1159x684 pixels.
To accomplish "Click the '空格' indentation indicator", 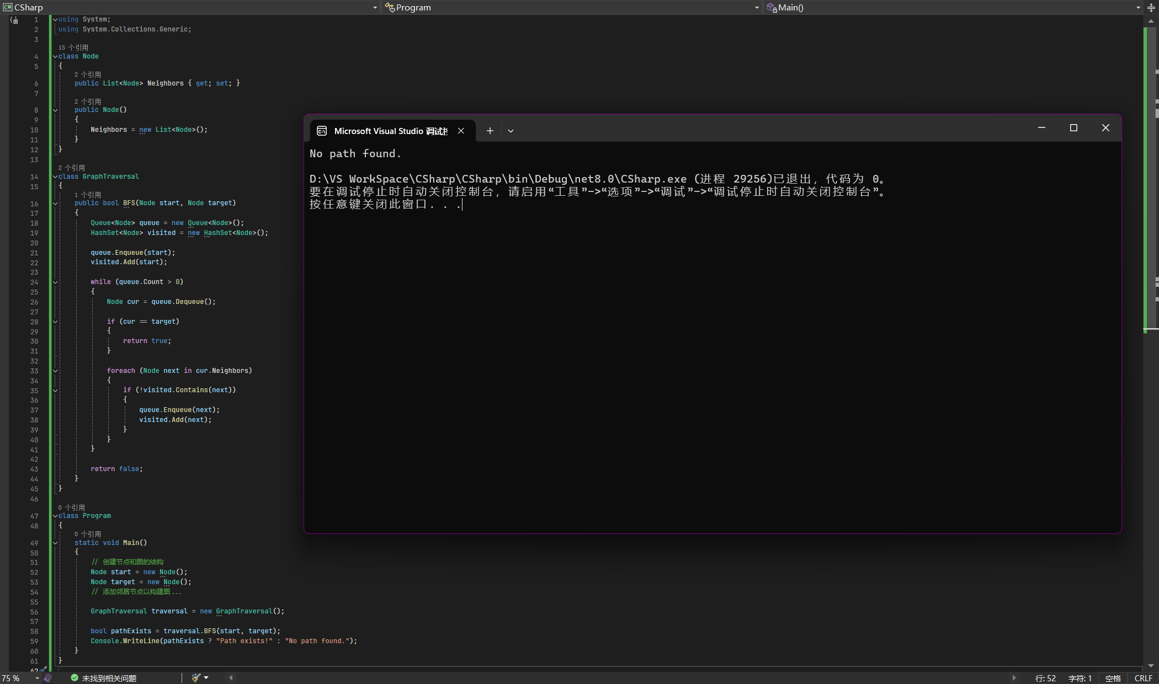I will click(1113, 678).
